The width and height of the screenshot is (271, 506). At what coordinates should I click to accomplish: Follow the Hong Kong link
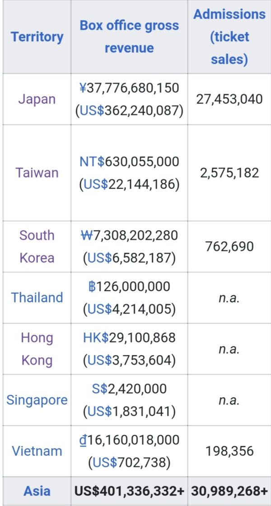(37, 349)
